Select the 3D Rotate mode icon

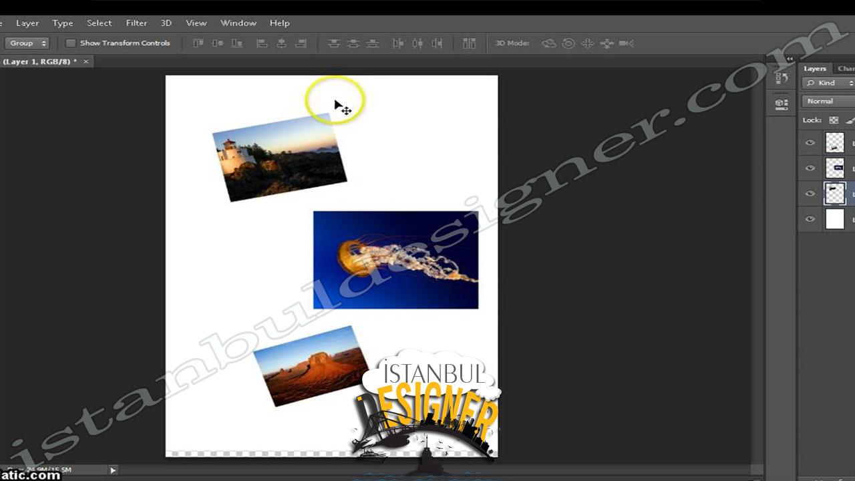click(x=549, y=43)
